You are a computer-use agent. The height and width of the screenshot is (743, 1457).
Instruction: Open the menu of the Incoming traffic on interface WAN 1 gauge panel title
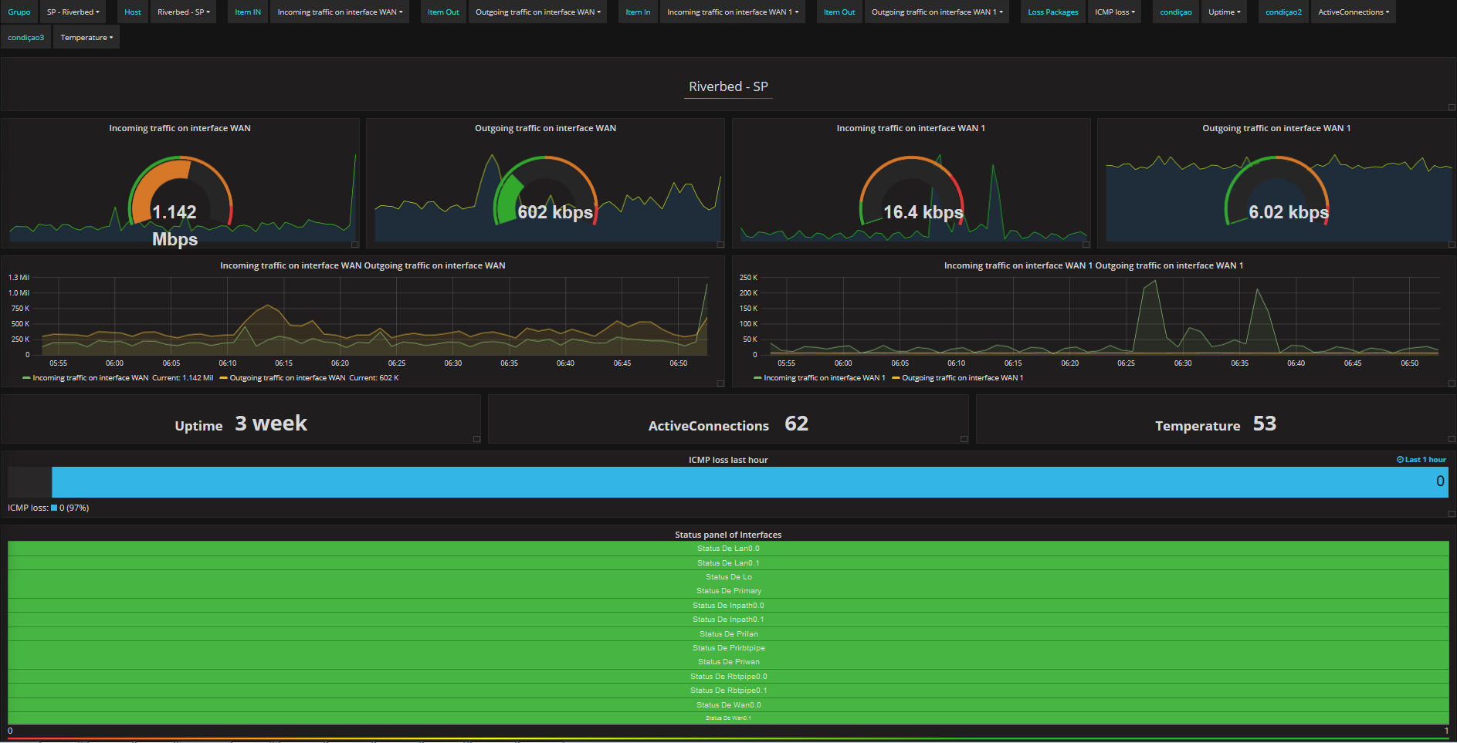911,128
